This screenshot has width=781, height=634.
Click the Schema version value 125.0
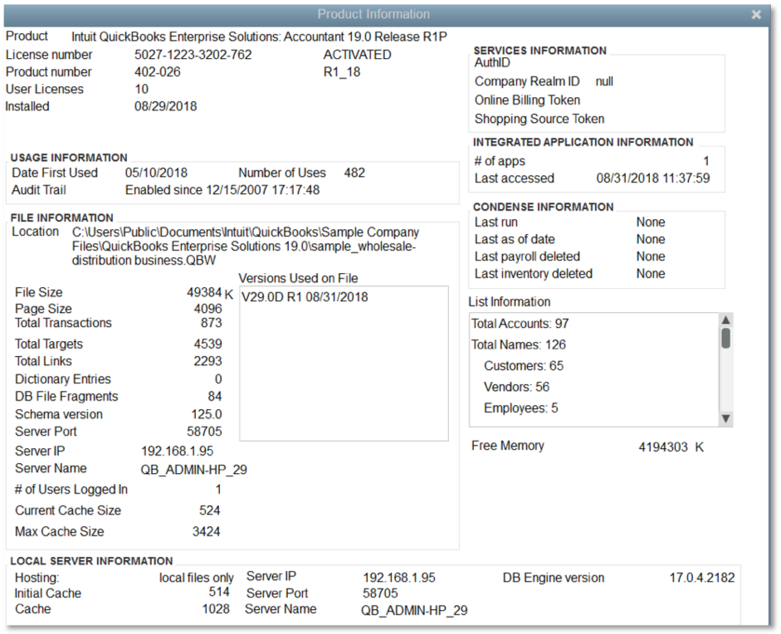[207, 414]
